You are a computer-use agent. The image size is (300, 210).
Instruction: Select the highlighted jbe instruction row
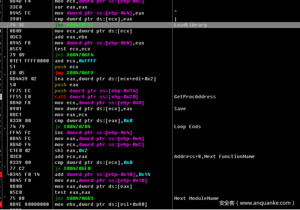74,25
